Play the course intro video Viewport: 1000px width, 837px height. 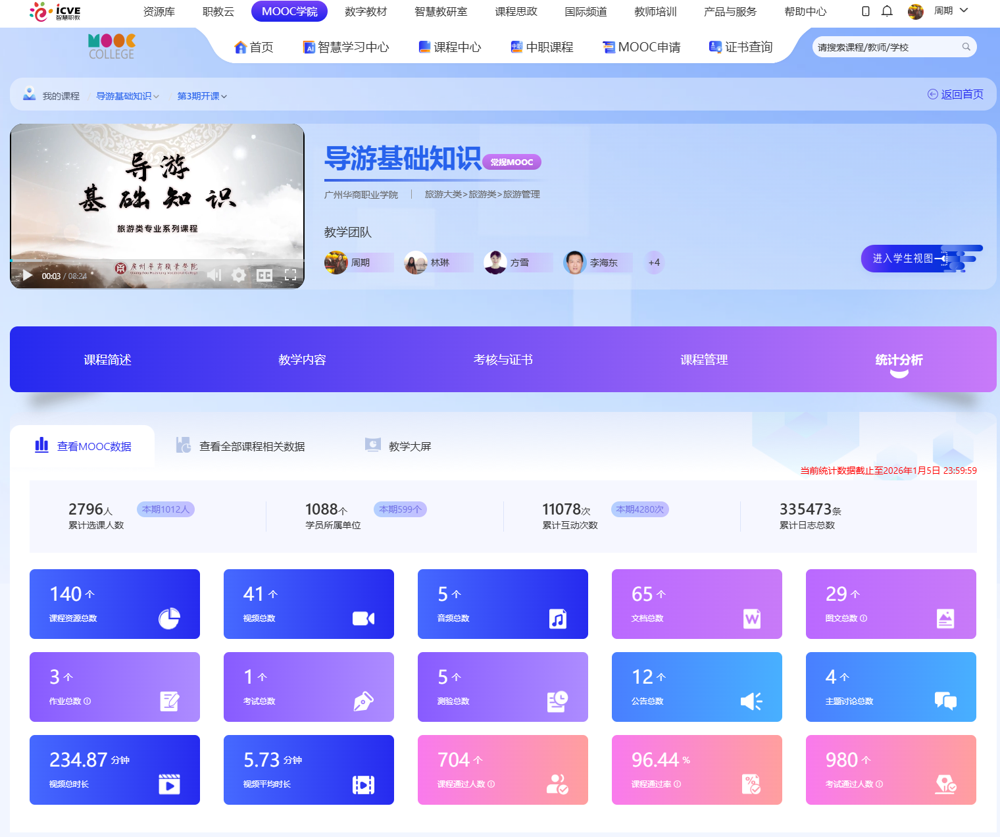(28, 275)
